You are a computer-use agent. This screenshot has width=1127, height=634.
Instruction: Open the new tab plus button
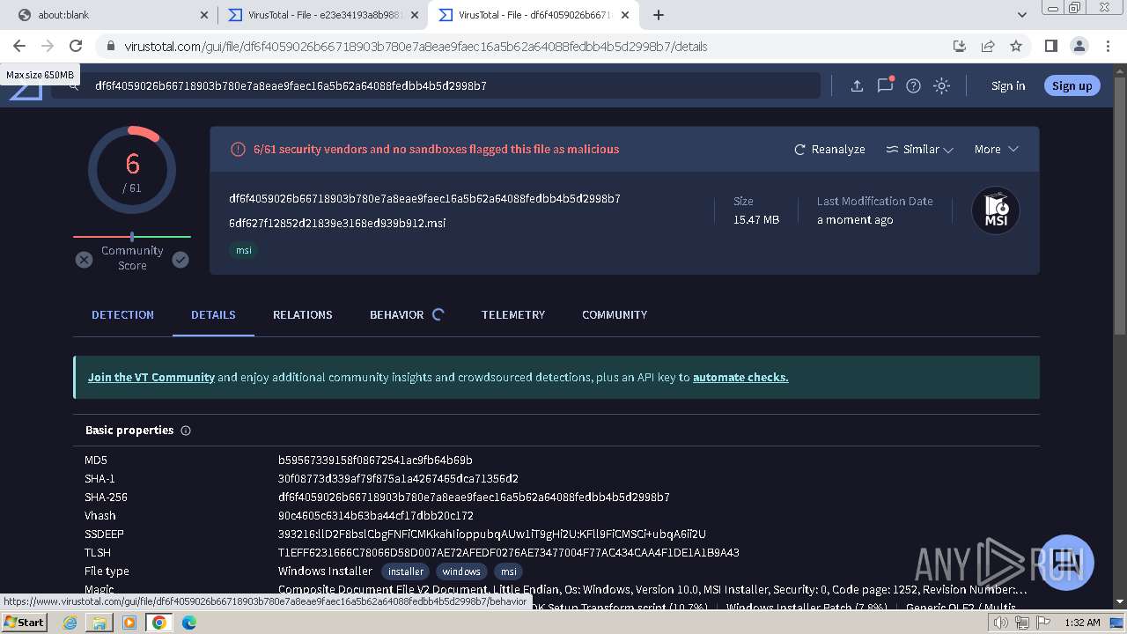coord(658,15)
